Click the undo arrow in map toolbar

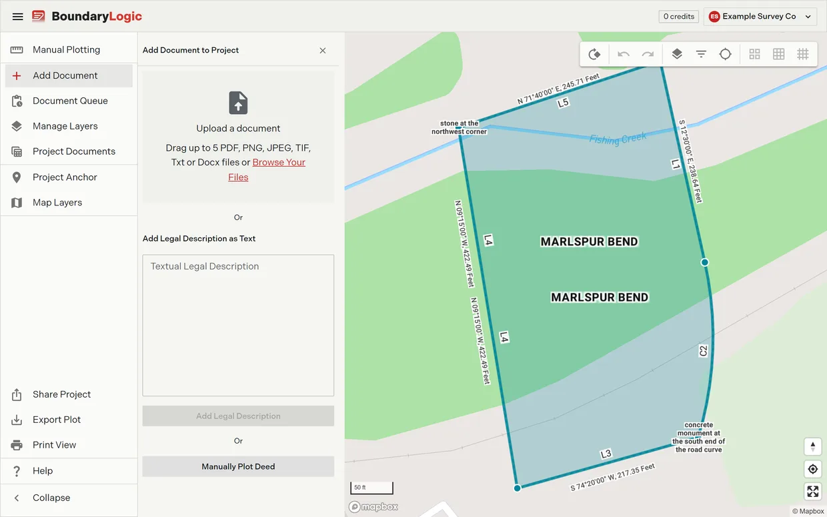click(x=624, y=55)
